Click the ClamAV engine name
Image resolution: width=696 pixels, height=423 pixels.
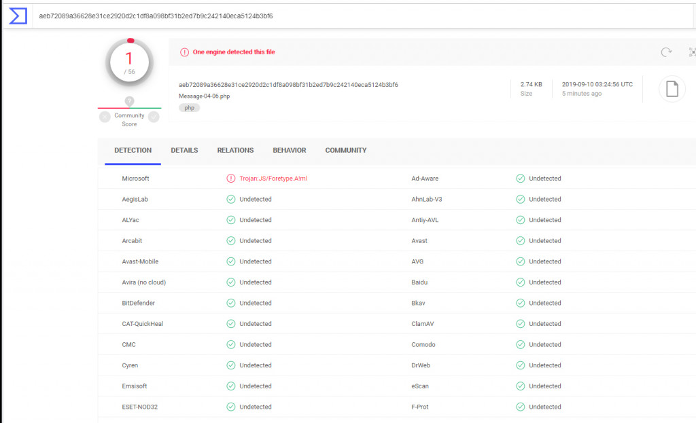coord(423,324)
